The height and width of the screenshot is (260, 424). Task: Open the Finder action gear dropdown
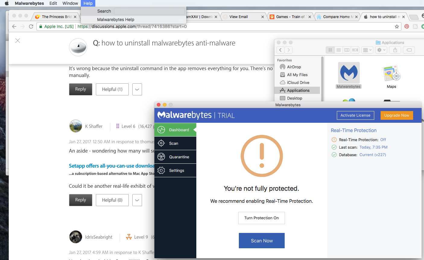point(381,50)
